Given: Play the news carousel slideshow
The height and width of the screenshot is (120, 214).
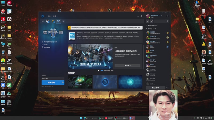Looking at the screenshot, I should coord(98,71).
